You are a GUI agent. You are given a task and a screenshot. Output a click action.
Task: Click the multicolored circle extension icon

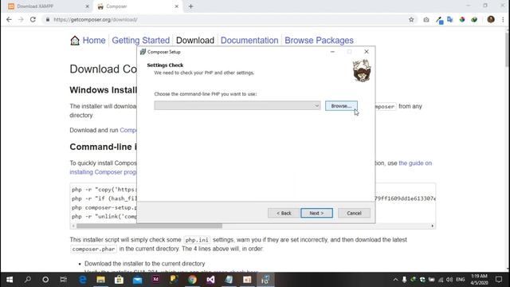pyautogui.click(x=462, y=19)
